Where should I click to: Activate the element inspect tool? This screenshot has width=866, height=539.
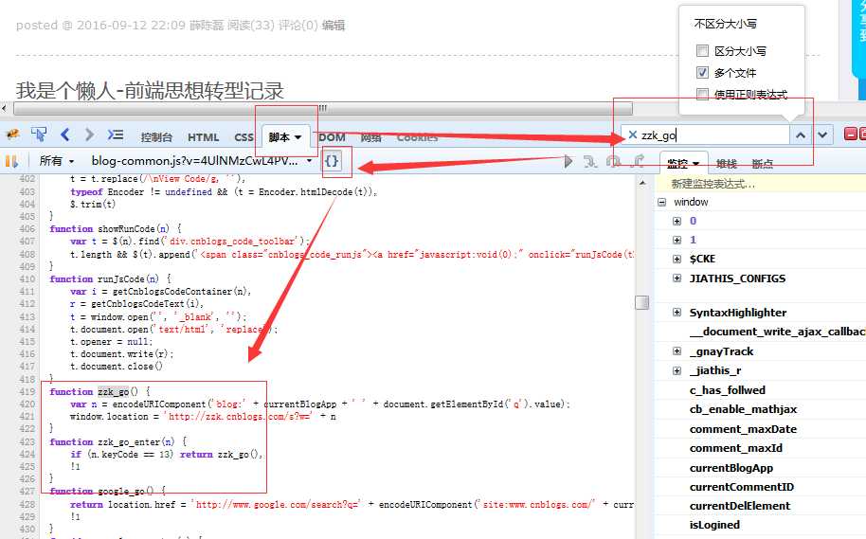point(39,135)
